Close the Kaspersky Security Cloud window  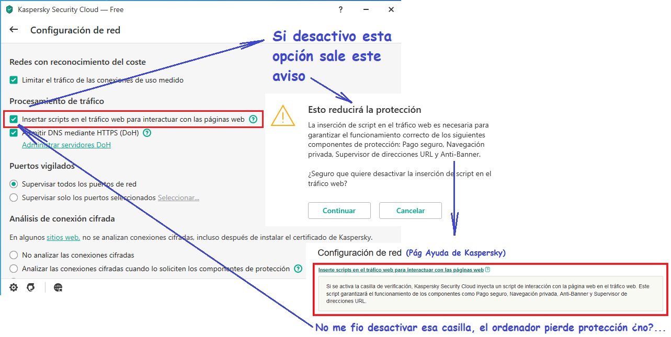[x=391, y=9]
